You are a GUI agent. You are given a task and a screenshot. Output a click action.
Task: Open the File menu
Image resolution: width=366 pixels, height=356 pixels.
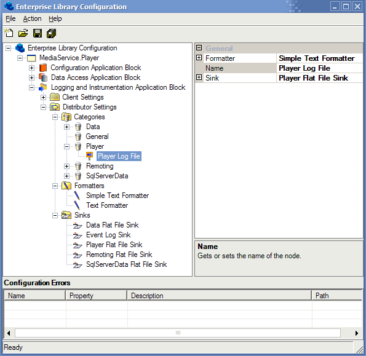click(10, 18)
